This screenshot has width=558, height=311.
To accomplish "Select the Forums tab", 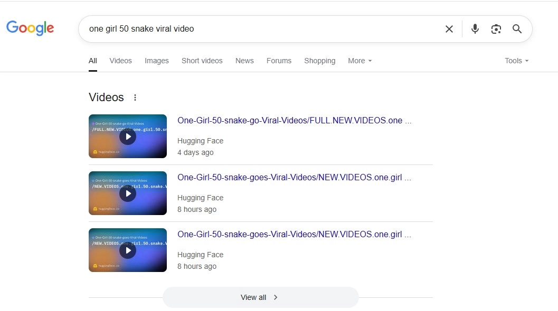I will tap(279, 61).
